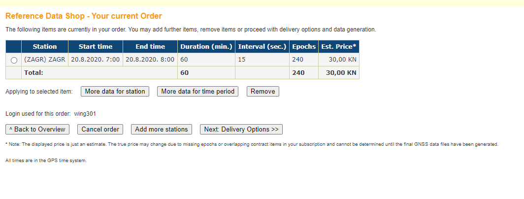Click the wing301 login name
524x199 pixels.
pyautogui.click(x=85, y=114)
